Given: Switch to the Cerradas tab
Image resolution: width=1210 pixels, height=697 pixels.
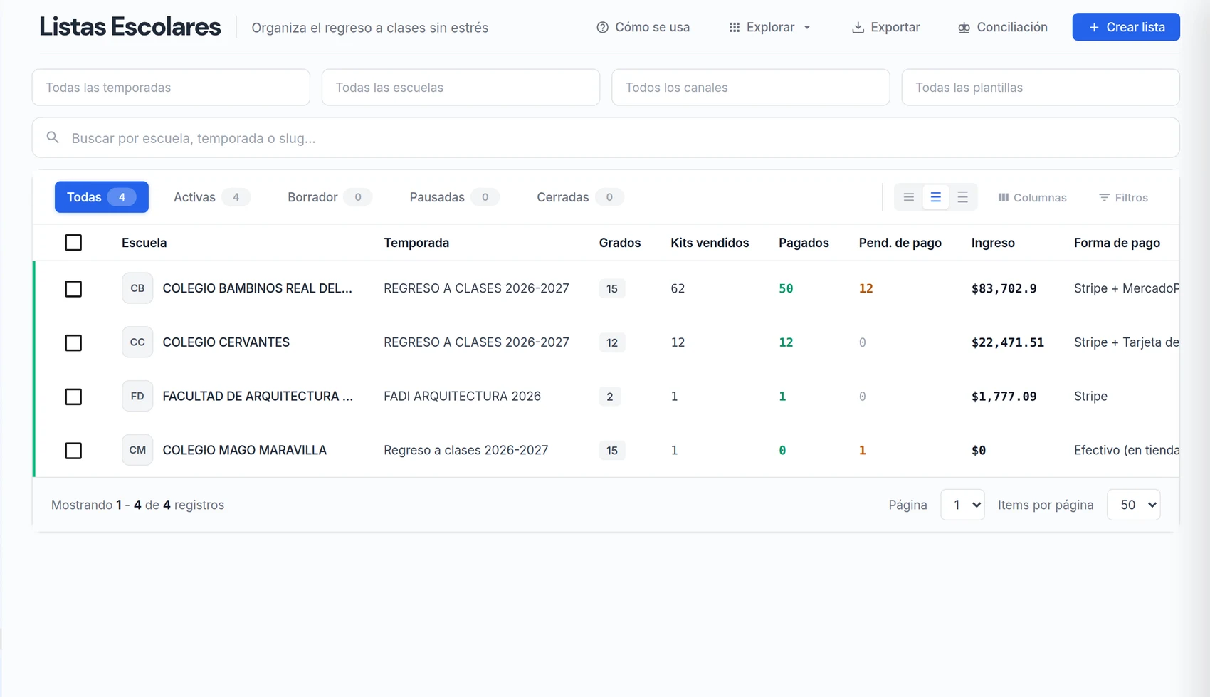Looking at the screenshot, I should click(x=580, y=197).
